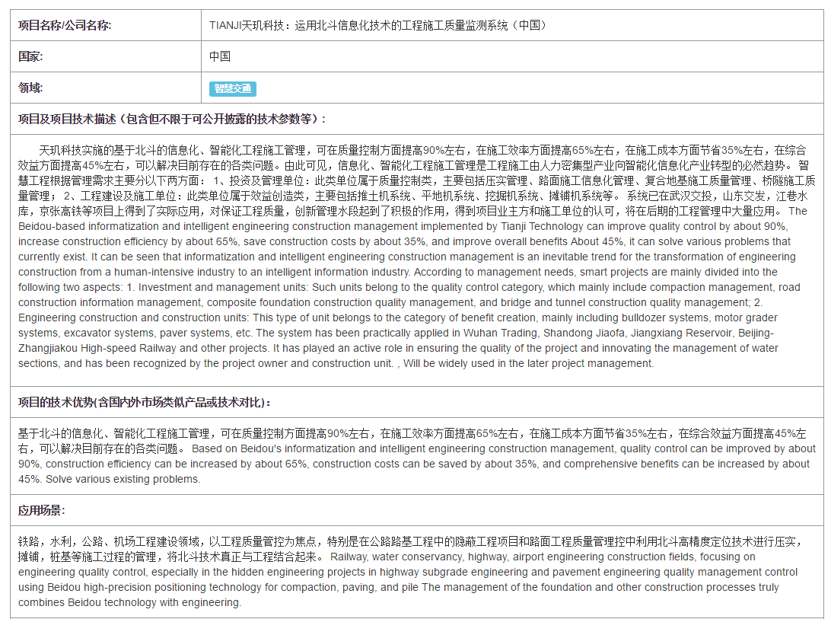Click the paragraph line starting 天玑科技实施的基于北斗

pos(422,150)
